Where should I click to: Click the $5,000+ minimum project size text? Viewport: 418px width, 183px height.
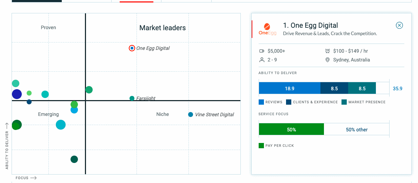[x=277, y=51]
